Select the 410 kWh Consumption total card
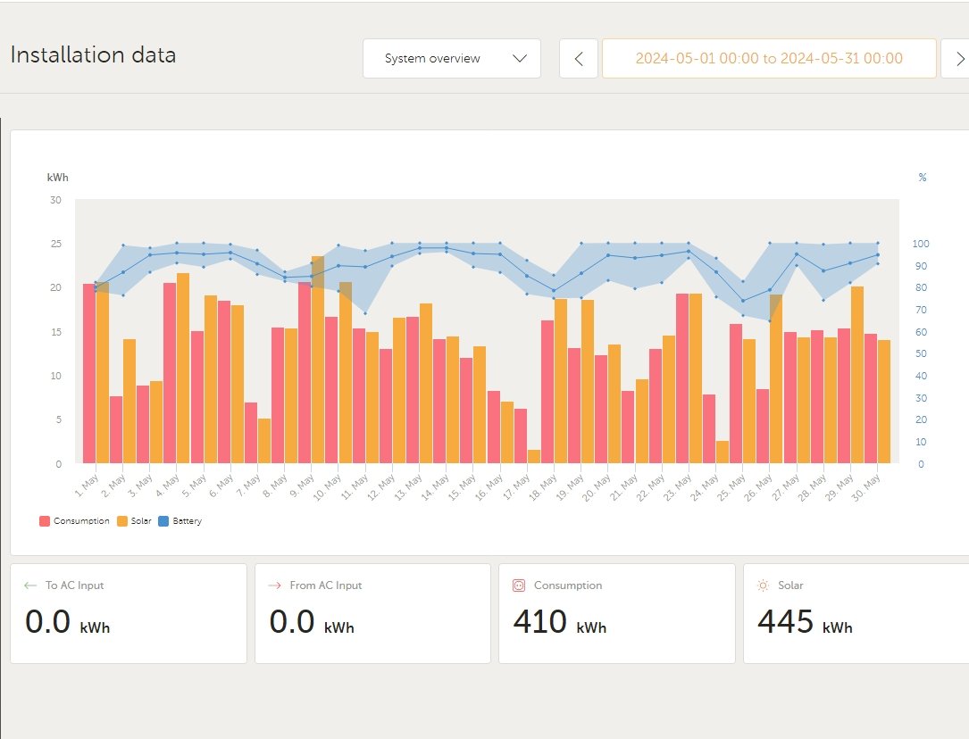The height and width of the screenshot is (739, 969). (616, 613)
